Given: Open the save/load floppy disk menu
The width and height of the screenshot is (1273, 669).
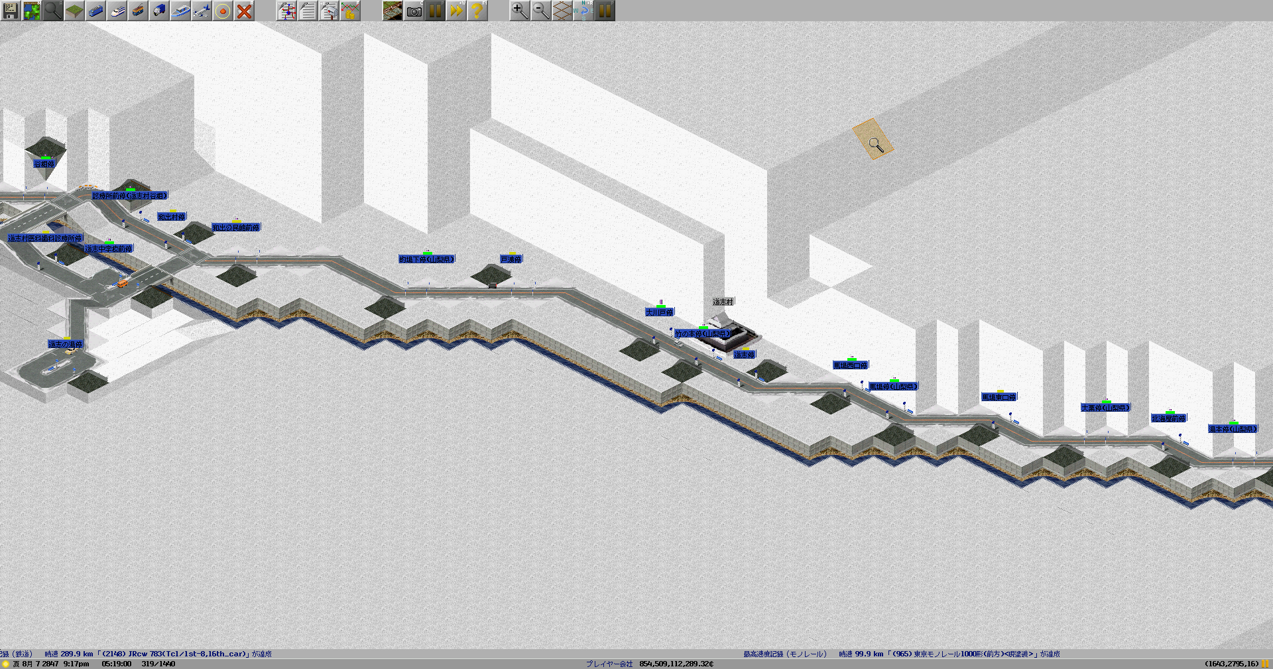Looking at the screenshot, I should click(11, 11).
